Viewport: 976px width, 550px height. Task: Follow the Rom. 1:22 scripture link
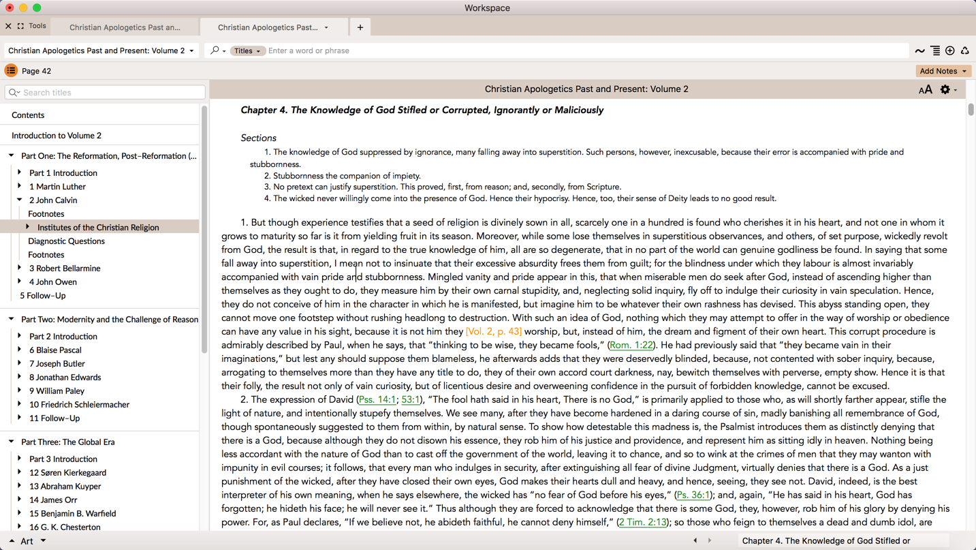(x=631, y=345)
